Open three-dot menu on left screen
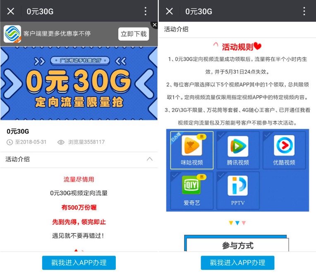This screenshot has height=277, width=316. [x=145, y=11]
